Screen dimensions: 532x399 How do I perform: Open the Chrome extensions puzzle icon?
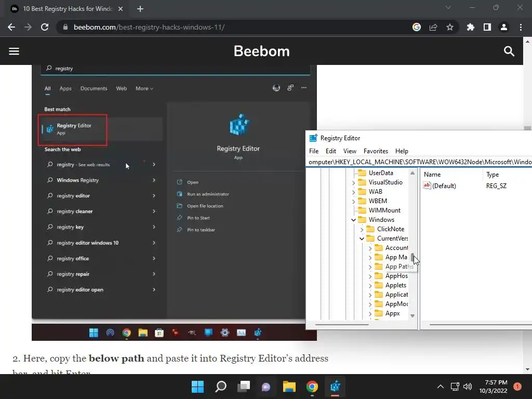[471, 27]
